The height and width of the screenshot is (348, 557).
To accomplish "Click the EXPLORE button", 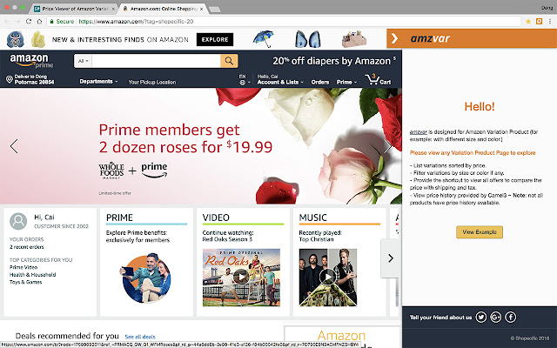I will click(x=215, y=39).
